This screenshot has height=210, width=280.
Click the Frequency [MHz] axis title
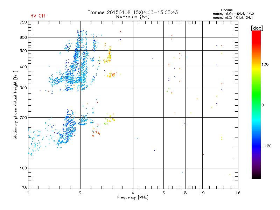(133, 197)
